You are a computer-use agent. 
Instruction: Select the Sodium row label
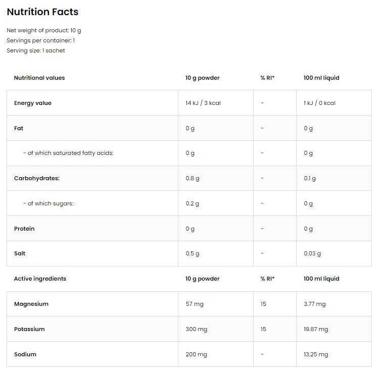tap(25, 354)
